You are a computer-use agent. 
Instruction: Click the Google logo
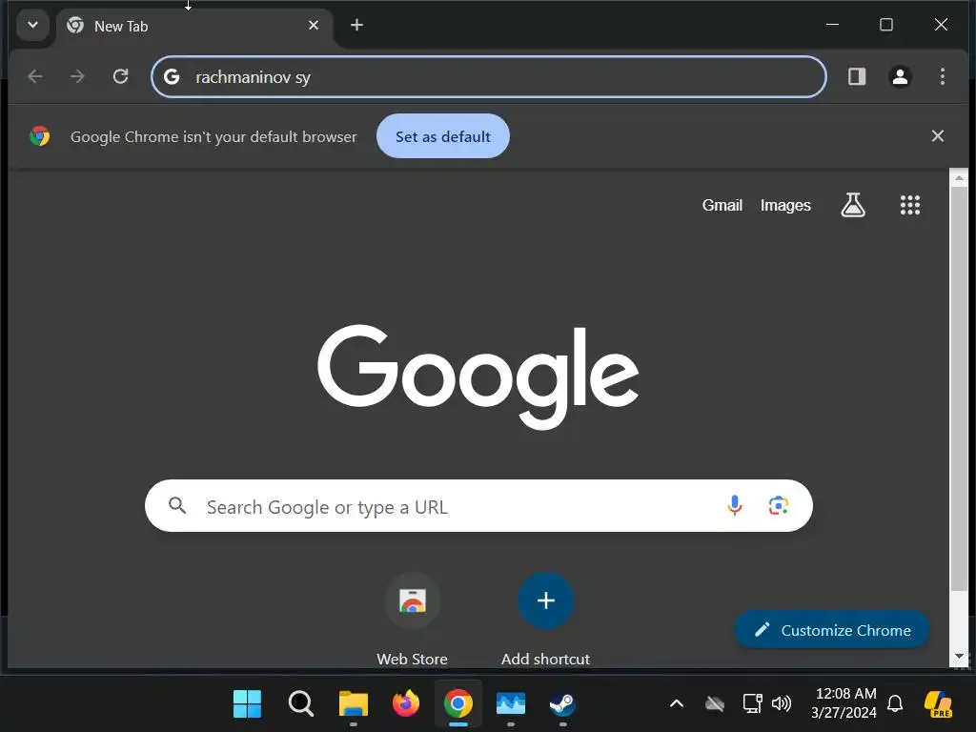click(478, 376)
